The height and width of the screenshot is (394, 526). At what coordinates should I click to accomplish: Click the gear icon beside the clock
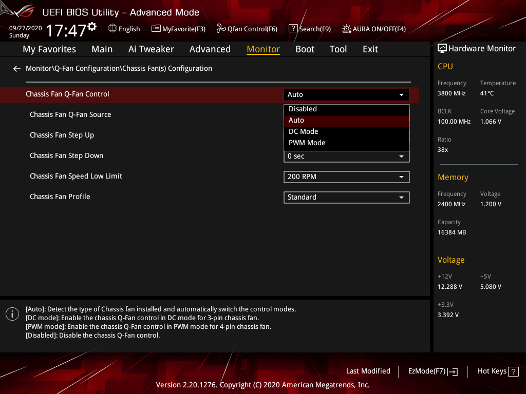[x=92, y=27]
